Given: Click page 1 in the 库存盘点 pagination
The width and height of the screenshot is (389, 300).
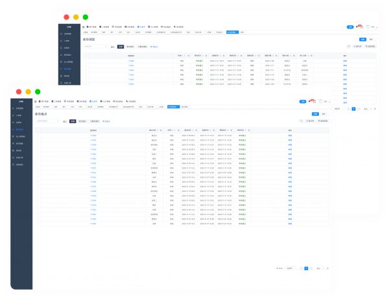Looking at the screenshot, I should click(306, 268).
